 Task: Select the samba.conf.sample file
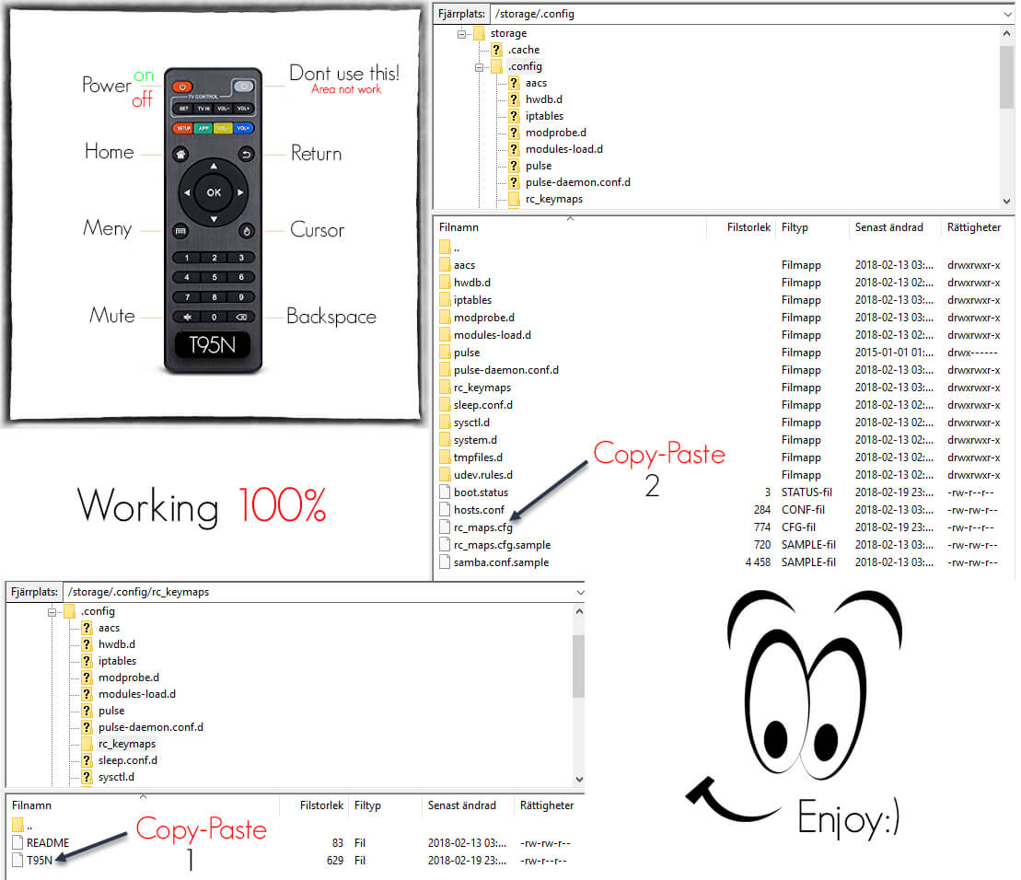[501, 562]
